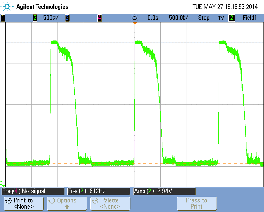This screenshot has width=264, height=212.
Task: Select the Field1 trigger setting
Action: coord(250,18)
